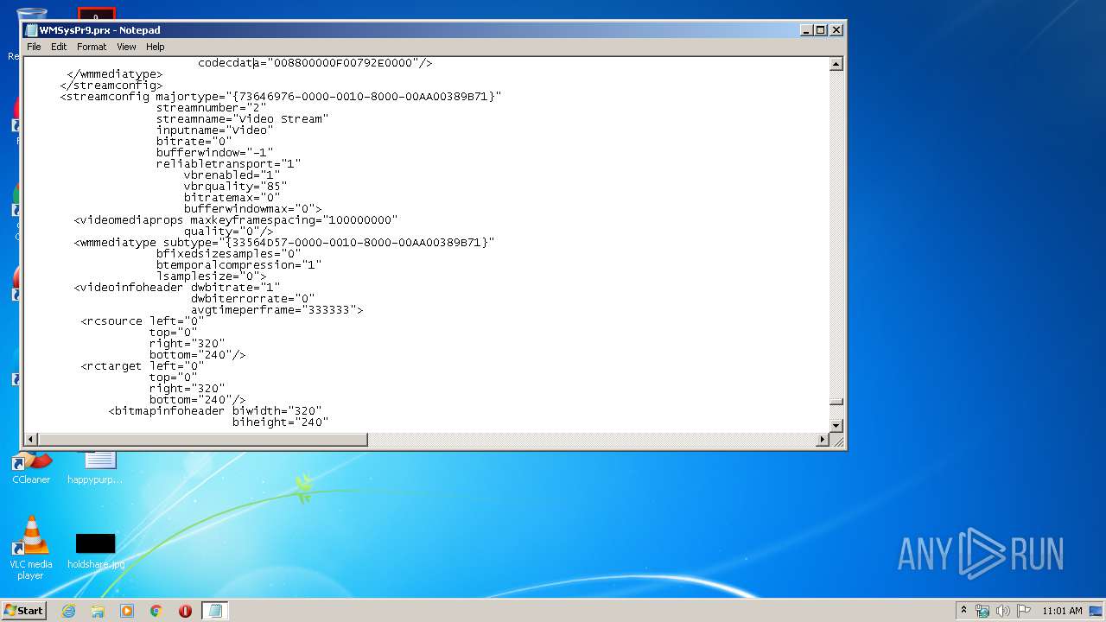Click the volume tray icon
This screenshot has width=1106, height=622.
[1003, 611]
